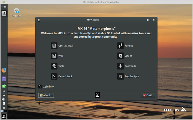193x120 pixels.
Task: Open the Installer desktop icon
Action: point(16,13)
